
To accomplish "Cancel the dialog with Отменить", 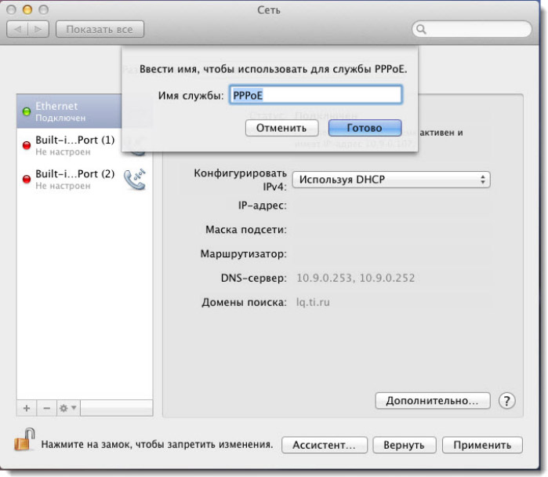I will pyautogui.click(x=281, y=128).
